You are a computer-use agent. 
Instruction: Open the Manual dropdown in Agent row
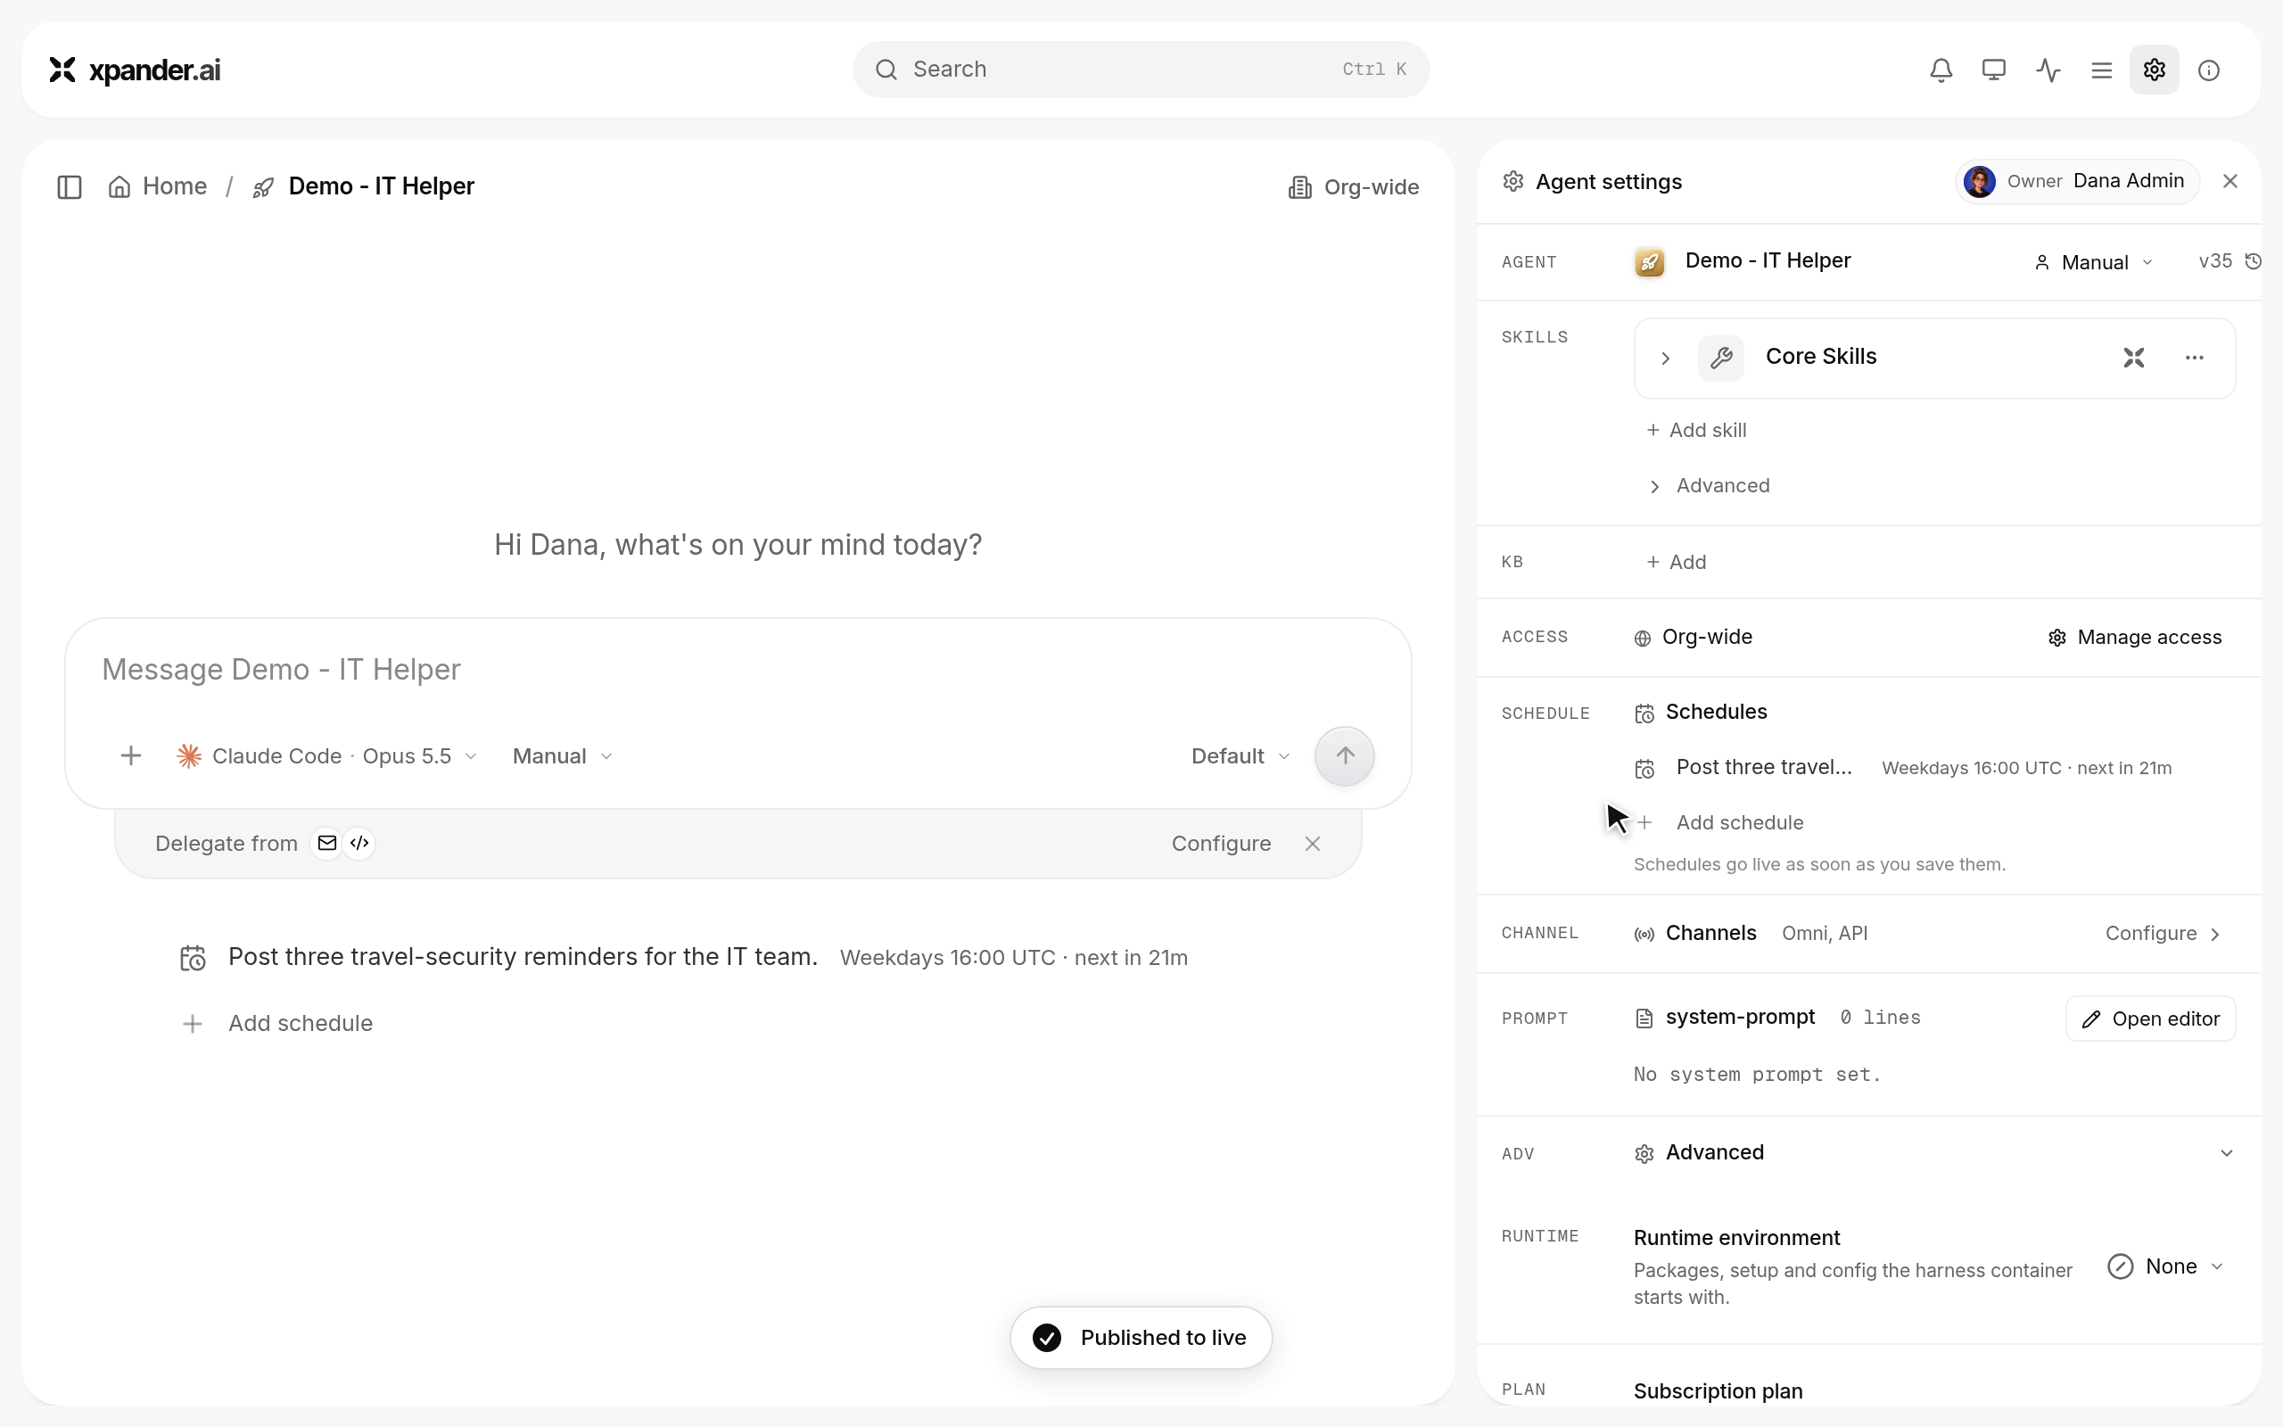(2092, 262)
